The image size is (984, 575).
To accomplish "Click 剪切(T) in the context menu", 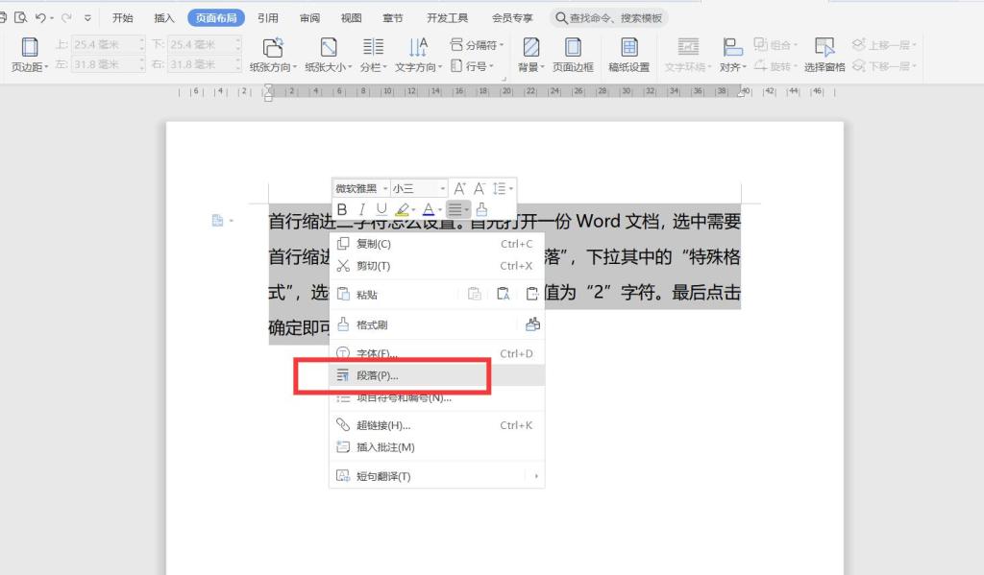I will click(373, 266).
